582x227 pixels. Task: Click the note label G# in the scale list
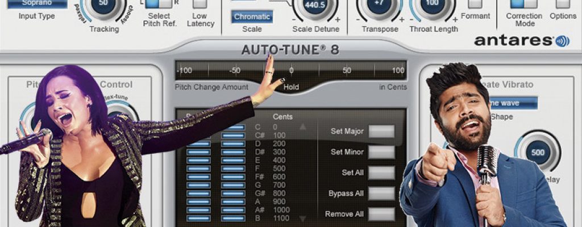tap(259, 194)
